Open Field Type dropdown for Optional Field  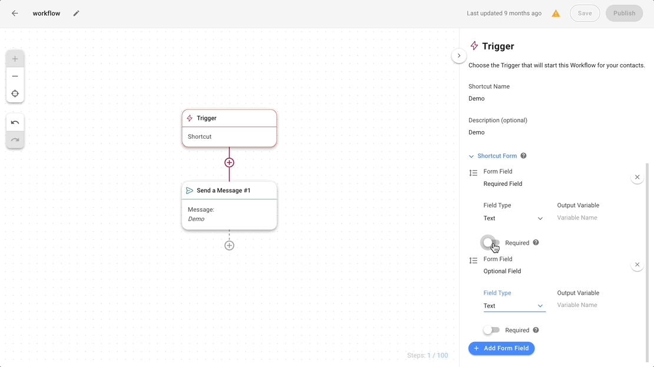[514, 306]
